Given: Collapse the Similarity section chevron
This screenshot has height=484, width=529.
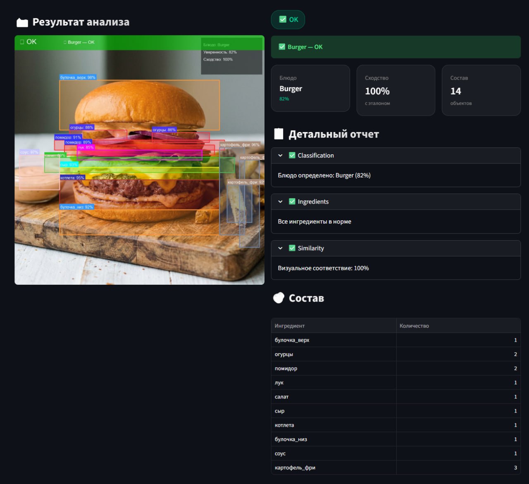Looking at the screenshot, I should click(280, 248).
